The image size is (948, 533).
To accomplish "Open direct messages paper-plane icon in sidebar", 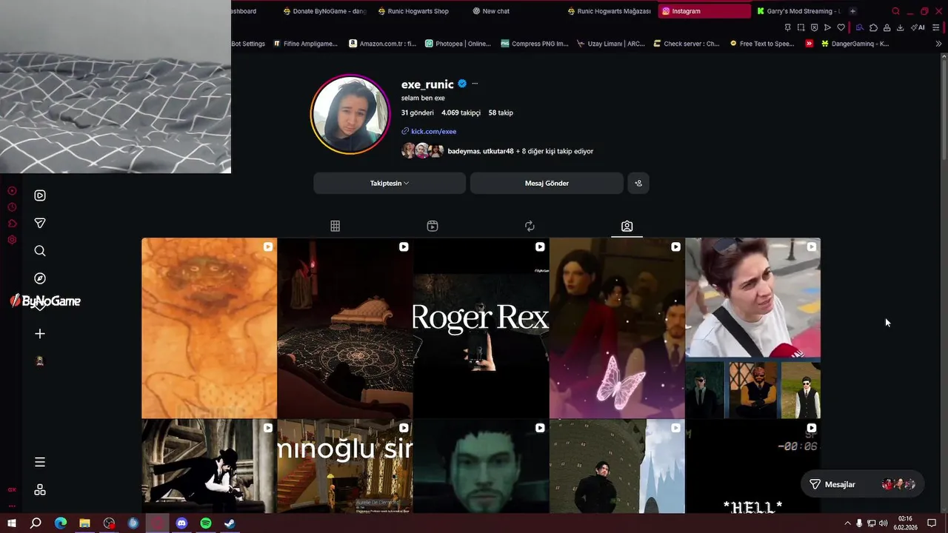I will 40,223.
